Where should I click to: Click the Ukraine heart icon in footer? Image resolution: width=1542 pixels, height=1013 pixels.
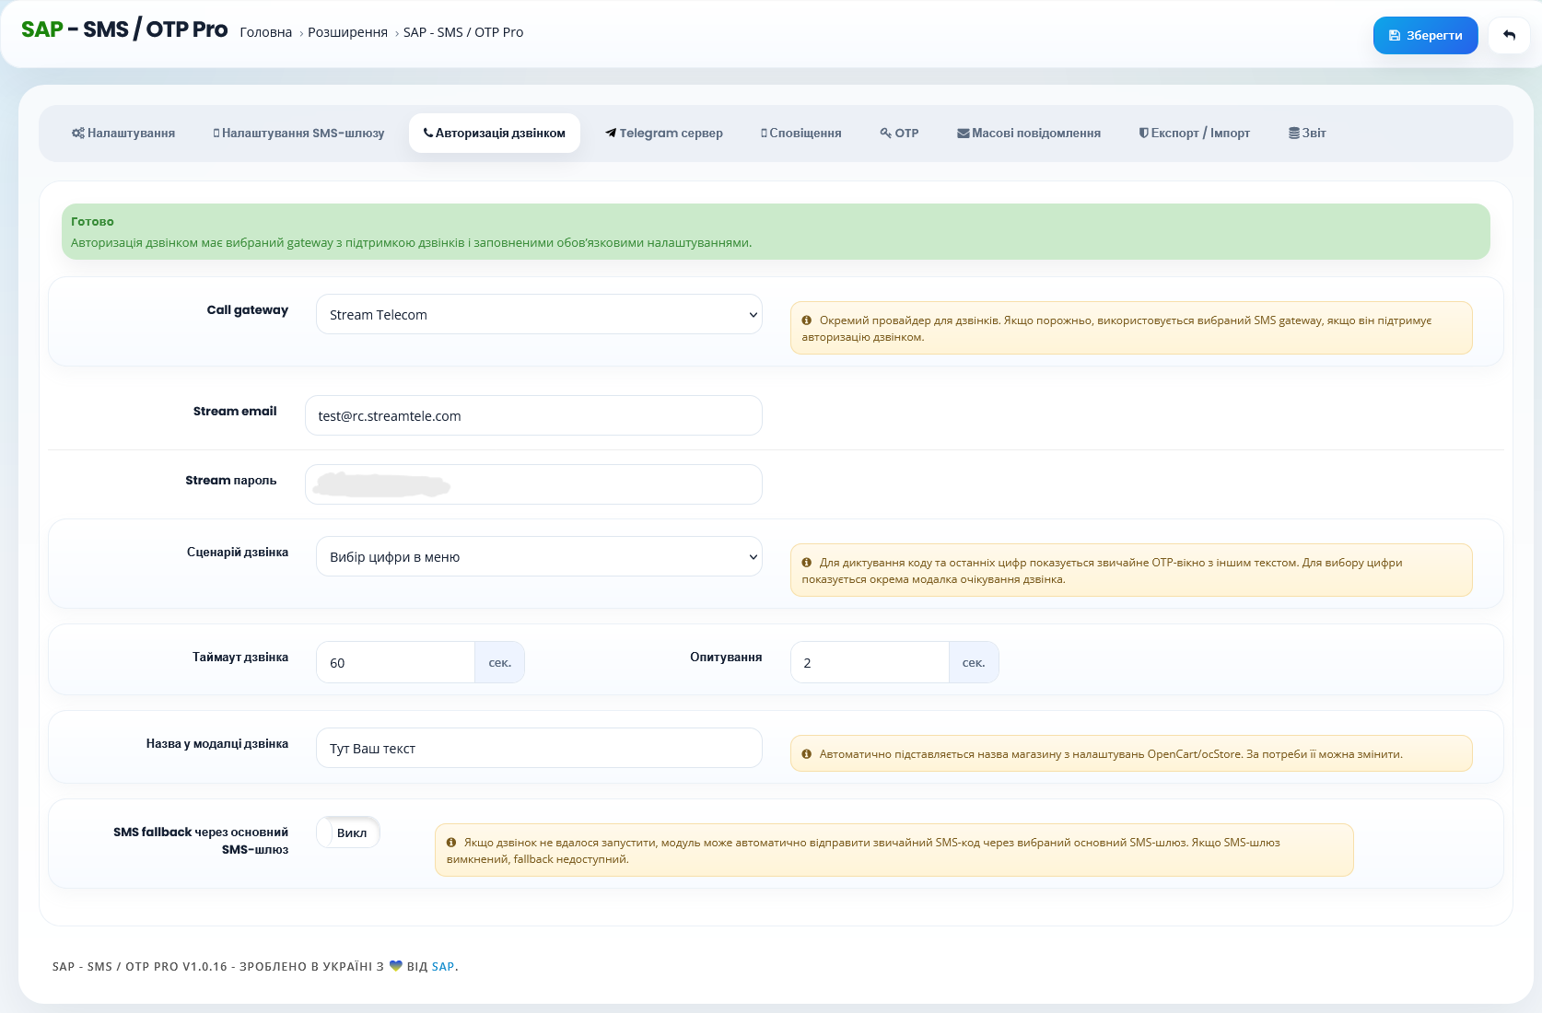(x=396, y=966)
